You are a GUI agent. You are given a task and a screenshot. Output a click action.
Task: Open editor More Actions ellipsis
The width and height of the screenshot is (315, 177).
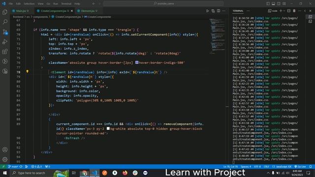(224, 11)
